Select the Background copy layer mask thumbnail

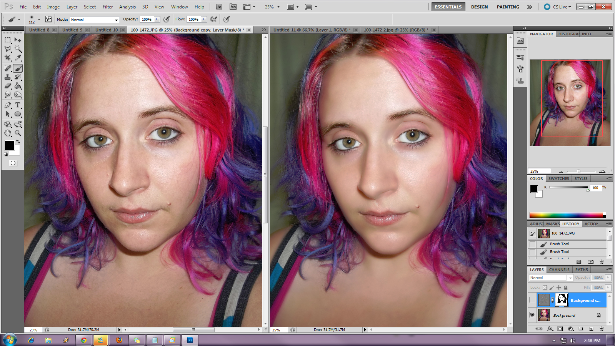pyautogui.click(x=562, y=300)
